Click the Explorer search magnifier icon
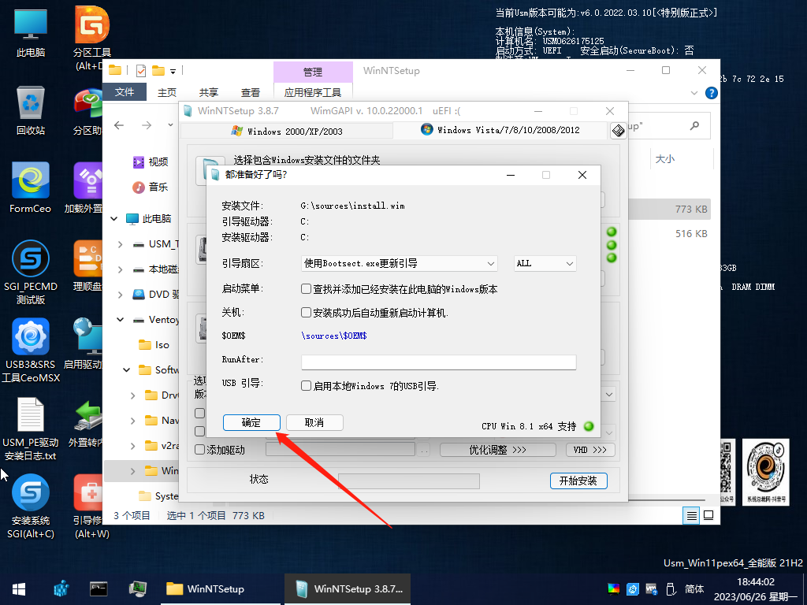The height and width of the screenshot is (605, 807). 695,125
